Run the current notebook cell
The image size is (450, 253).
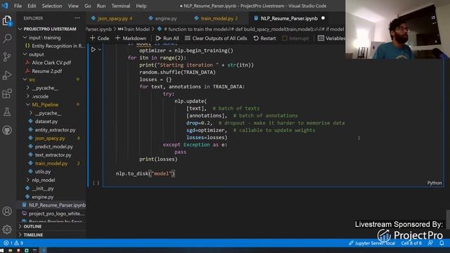pyautogui.click(x=94, y=50)
